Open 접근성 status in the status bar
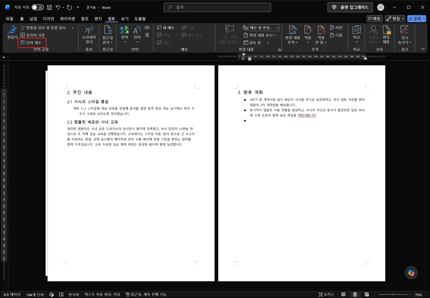Image resolution: width=430 pixels, height=298 pixels. pos(146,295)
